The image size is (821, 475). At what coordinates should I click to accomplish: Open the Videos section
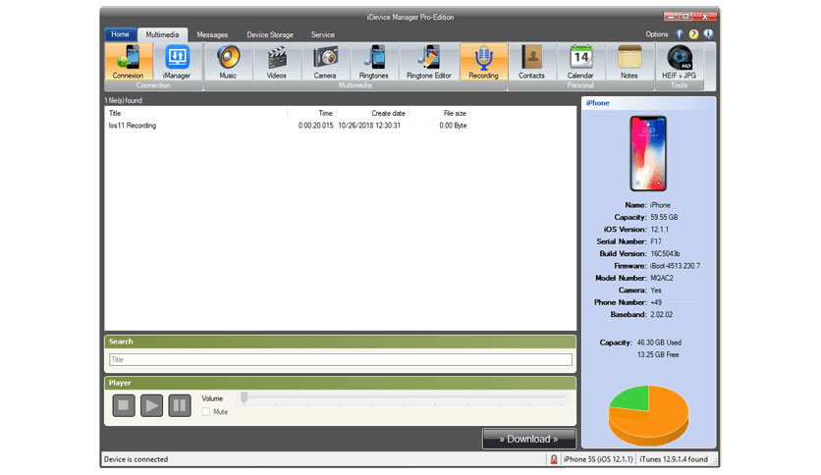click(x=277, y=61)
